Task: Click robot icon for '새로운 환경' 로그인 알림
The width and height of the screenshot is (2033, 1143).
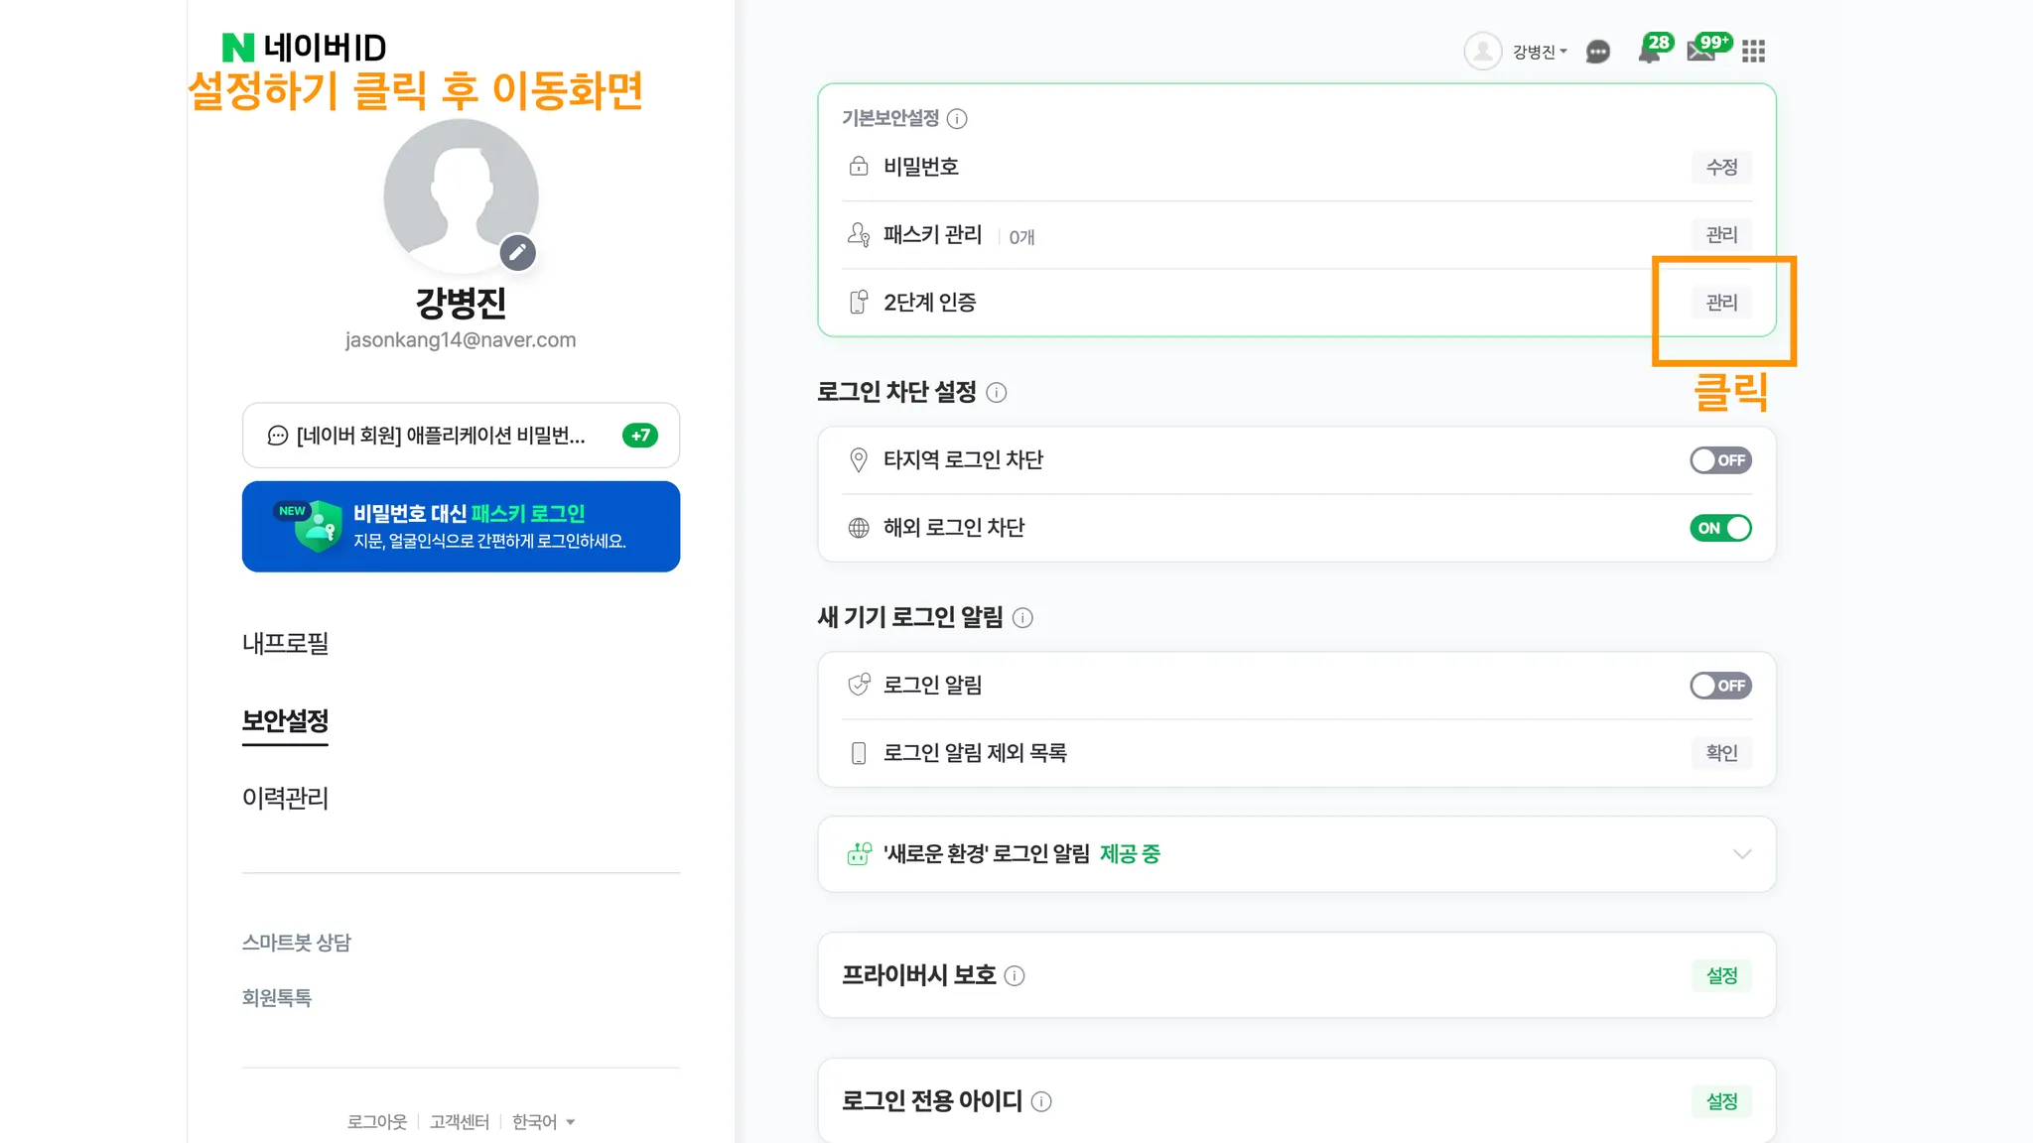Action: coord(860,853)
